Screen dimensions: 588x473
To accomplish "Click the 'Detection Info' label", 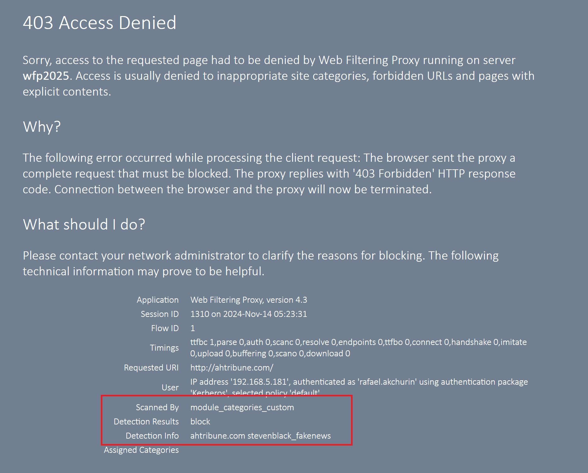I will [152, 436].
